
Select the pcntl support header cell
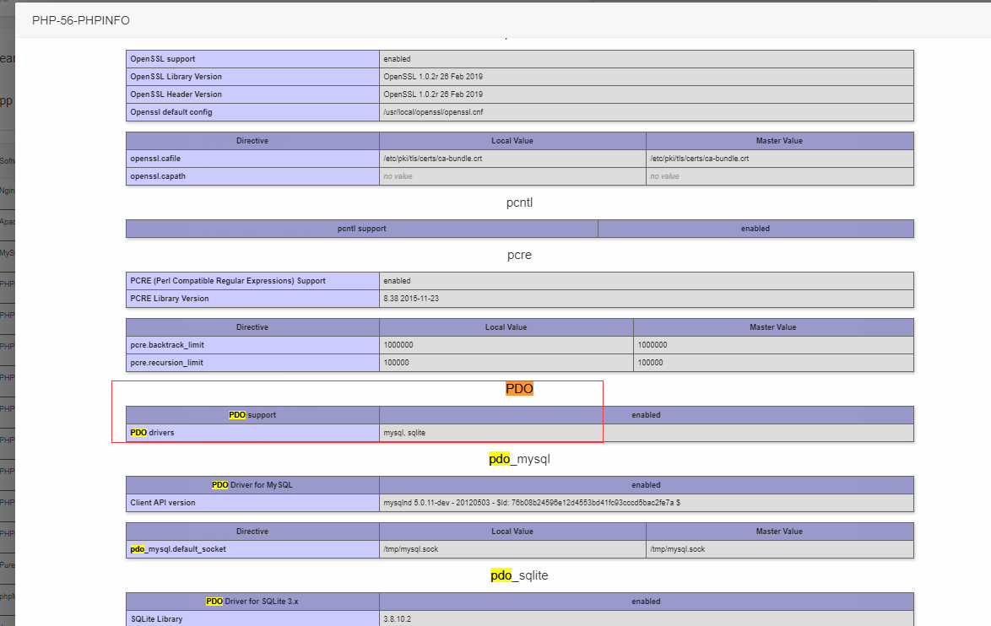coord(361,229)
